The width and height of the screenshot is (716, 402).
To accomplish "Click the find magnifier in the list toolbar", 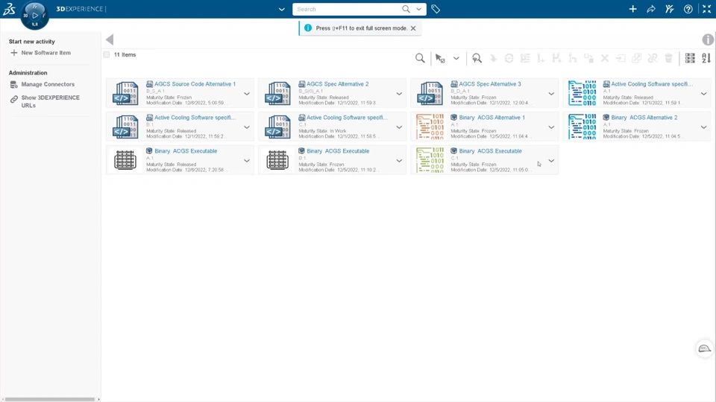I will click(420, 58).
